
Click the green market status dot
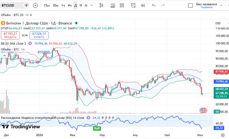point(76,23)
